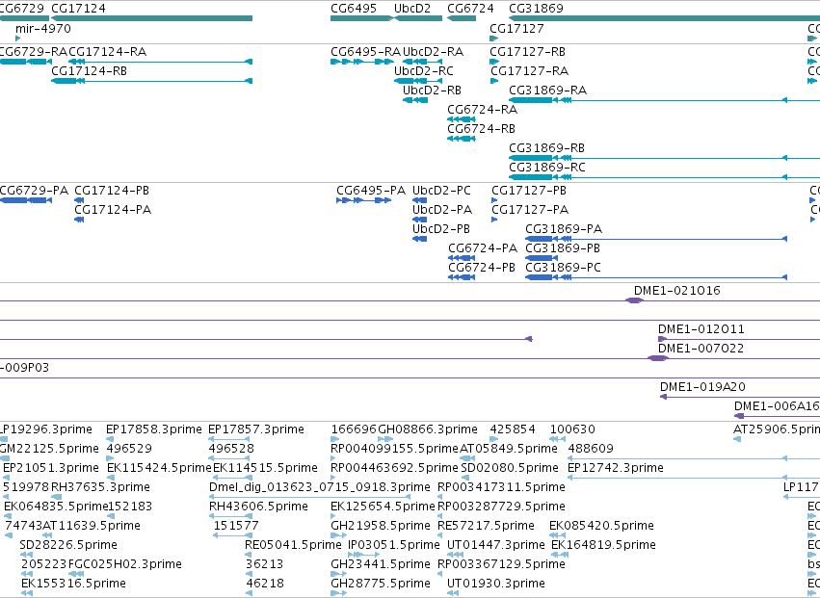Viewport: 820px width, 598px height.
Task: Click the CG17124 gene label
Action: (x=78, y=9)
